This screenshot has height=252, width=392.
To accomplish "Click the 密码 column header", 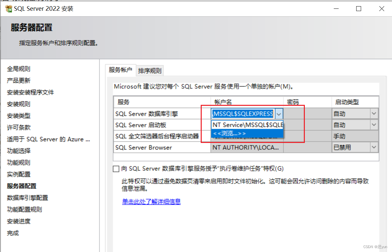I will [x=307, y=102].
